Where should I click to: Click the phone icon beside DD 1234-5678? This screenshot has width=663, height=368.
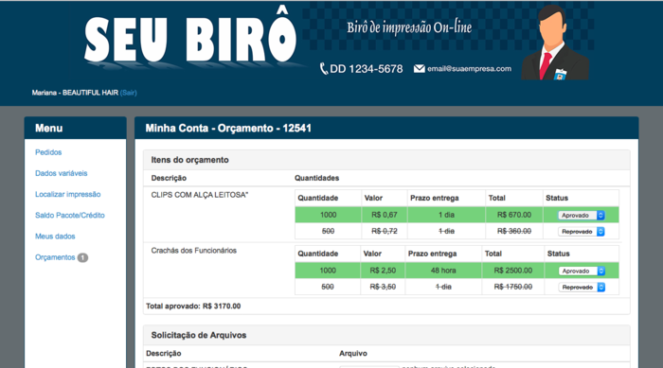(x=324, y=69)
